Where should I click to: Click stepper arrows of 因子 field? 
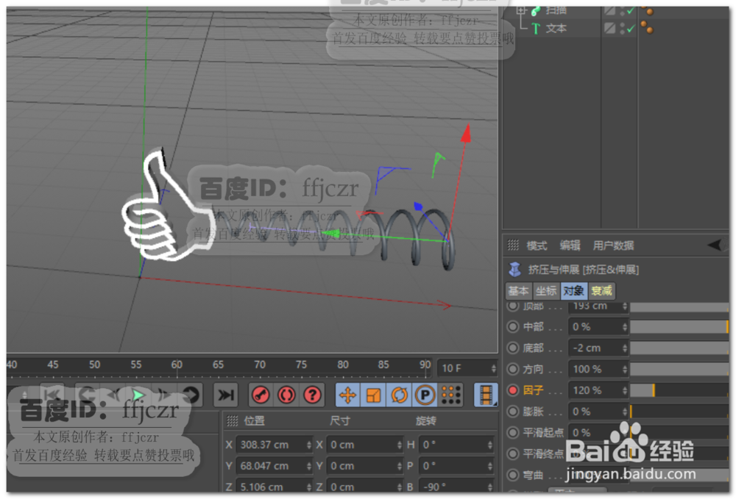[624, 389]
